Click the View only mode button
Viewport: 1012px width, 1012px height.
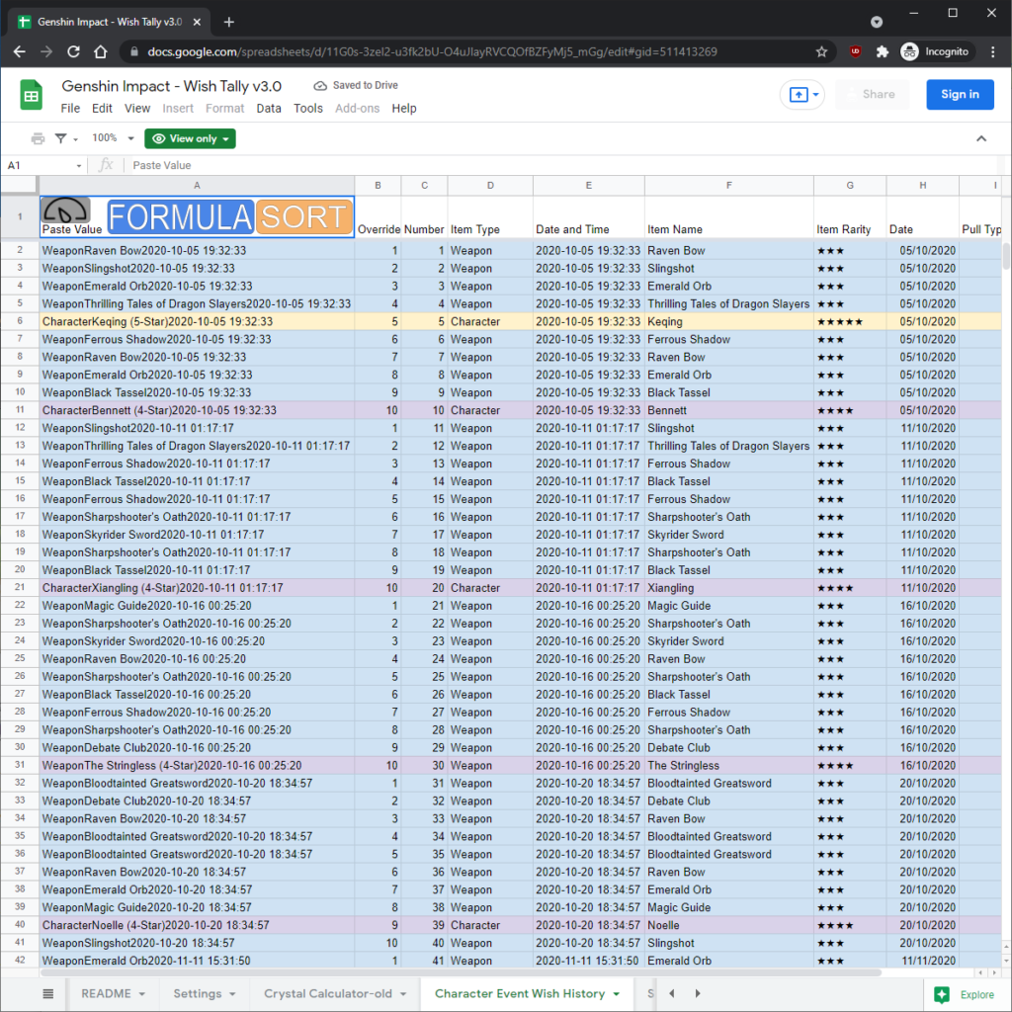[189, 138]
